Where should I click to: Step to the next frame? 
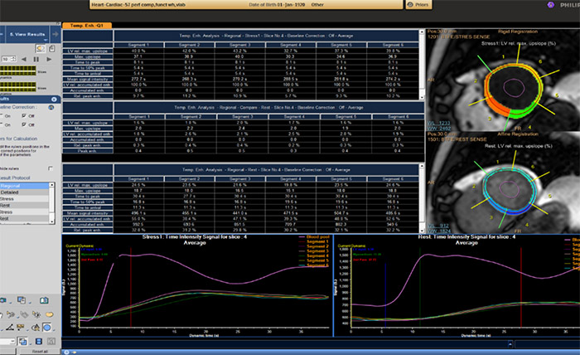(49, 59)
